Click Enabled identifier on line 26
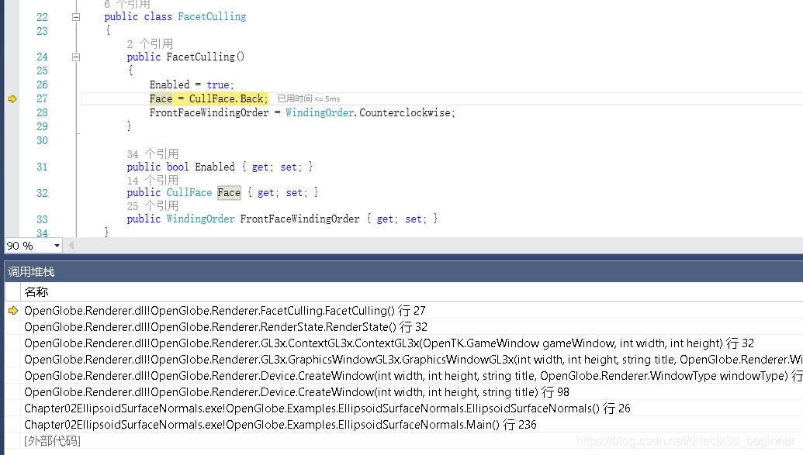803x455 pixels. point(169,84)
